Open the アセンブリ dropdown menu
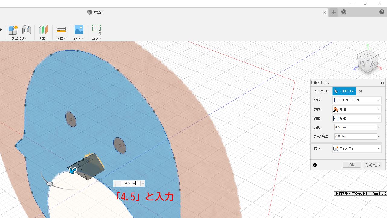The height and width of the screenshot is (218, 387). (x=19, y=38)
